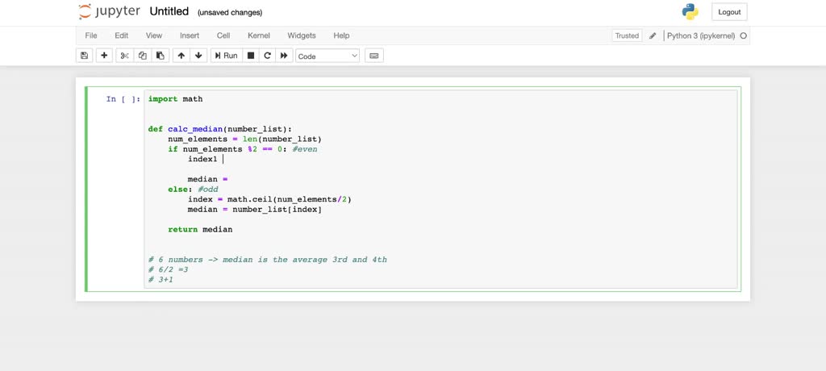Click the Logout button
Image resolution: width=826 pixels, height=371 pixels.
pos(729,11)
